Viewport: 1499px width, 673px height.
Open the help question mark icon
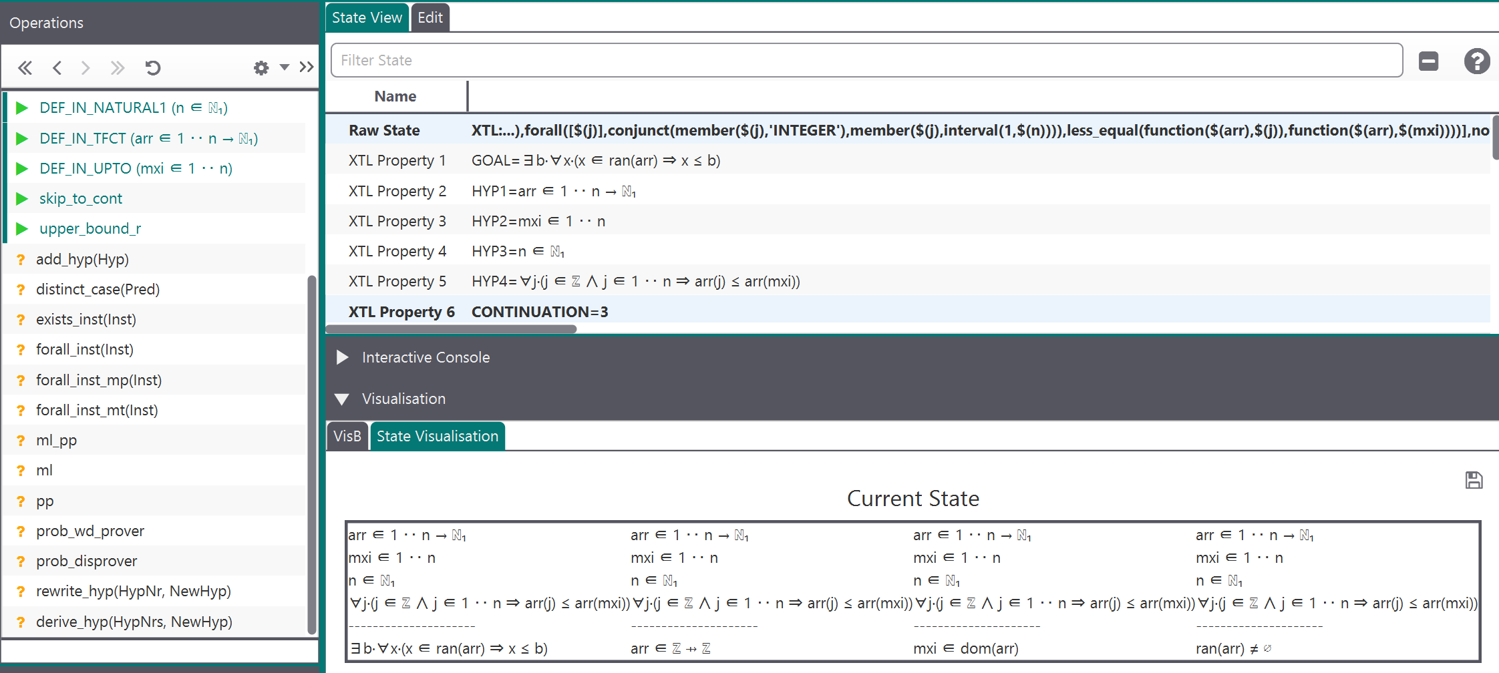pos(1476,61)
